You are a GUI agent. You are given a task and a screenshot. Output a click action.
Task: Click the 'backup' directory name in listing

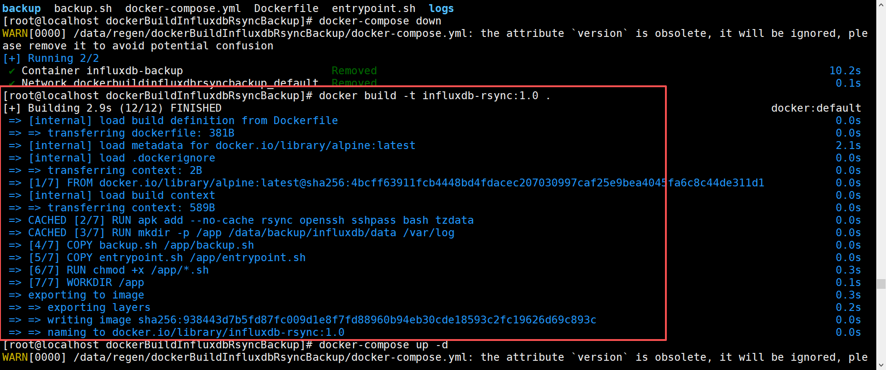pyautogui.click(x=21, y=9)
